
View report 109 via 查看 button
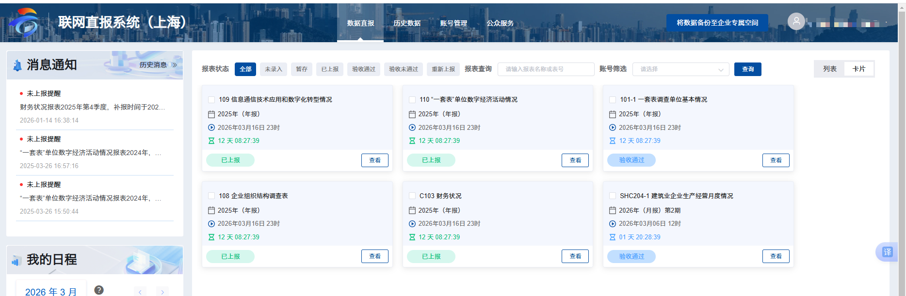pos(375,160)
